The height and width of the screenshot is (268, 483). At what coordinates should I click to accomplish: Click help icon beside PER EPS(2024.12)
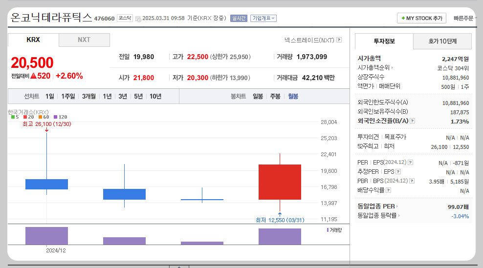410,163
